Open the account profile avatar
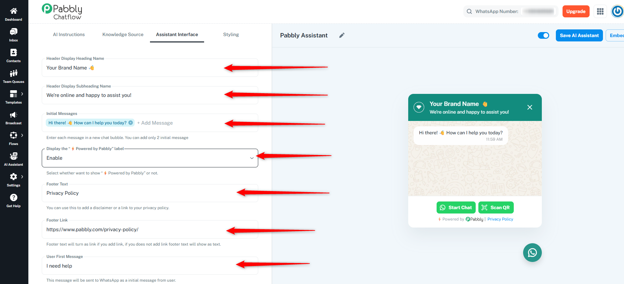 [x=617, y=11]
